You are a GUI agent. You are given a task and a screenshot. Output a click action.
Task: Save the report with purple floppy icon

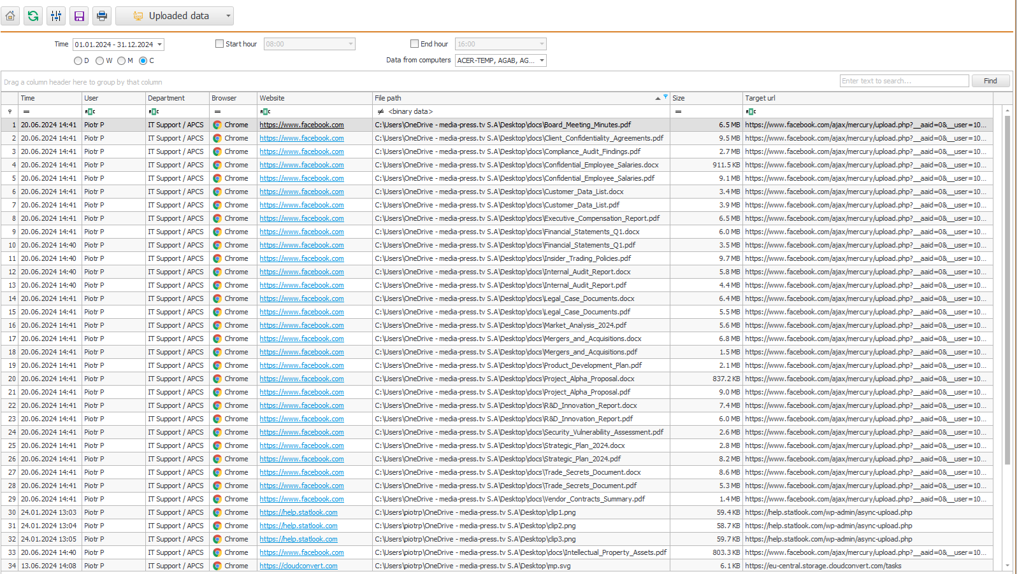click(x=79, y=16)
